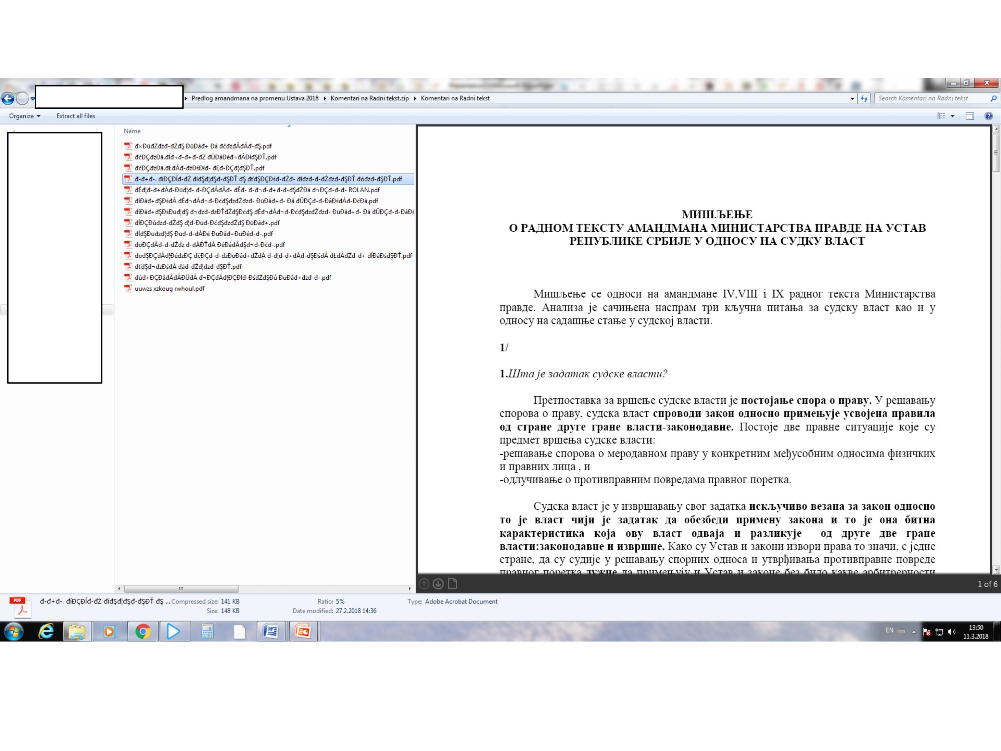Viewport: 1001px width, 751px height.
Task: Click the page icon in preview toolbar
Action: tap(452, 584)
